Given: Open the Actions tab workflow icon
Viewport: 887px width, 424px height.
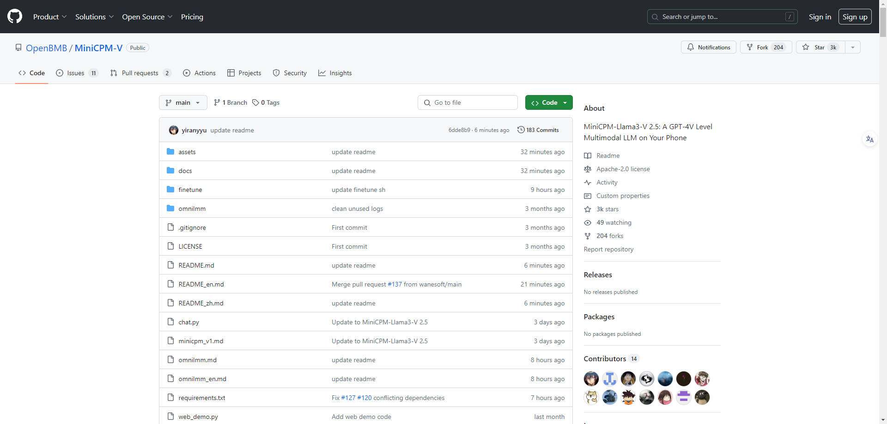Looking at the screenshot, I should tap(187, 73).
